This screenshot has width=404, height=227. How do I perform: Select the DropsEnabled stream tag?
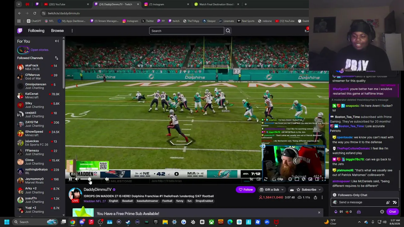[204, 201]
